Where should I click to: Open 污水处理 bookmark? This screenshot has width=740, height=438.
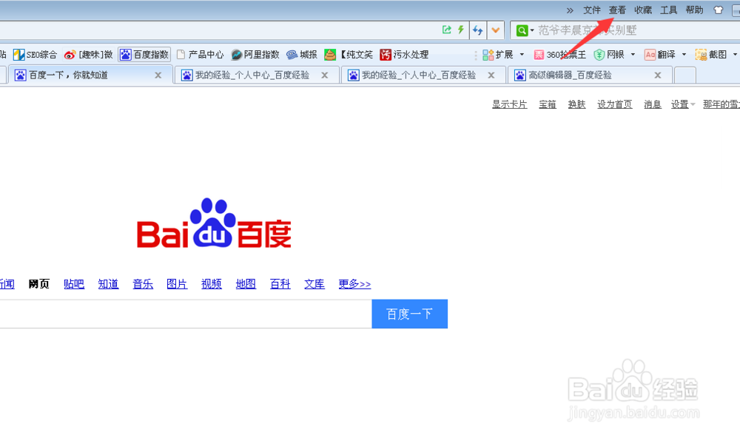[405, 55]
